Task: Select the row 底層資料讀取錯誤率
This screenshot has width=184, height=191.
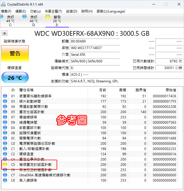Action: click(x=90, y=96)
